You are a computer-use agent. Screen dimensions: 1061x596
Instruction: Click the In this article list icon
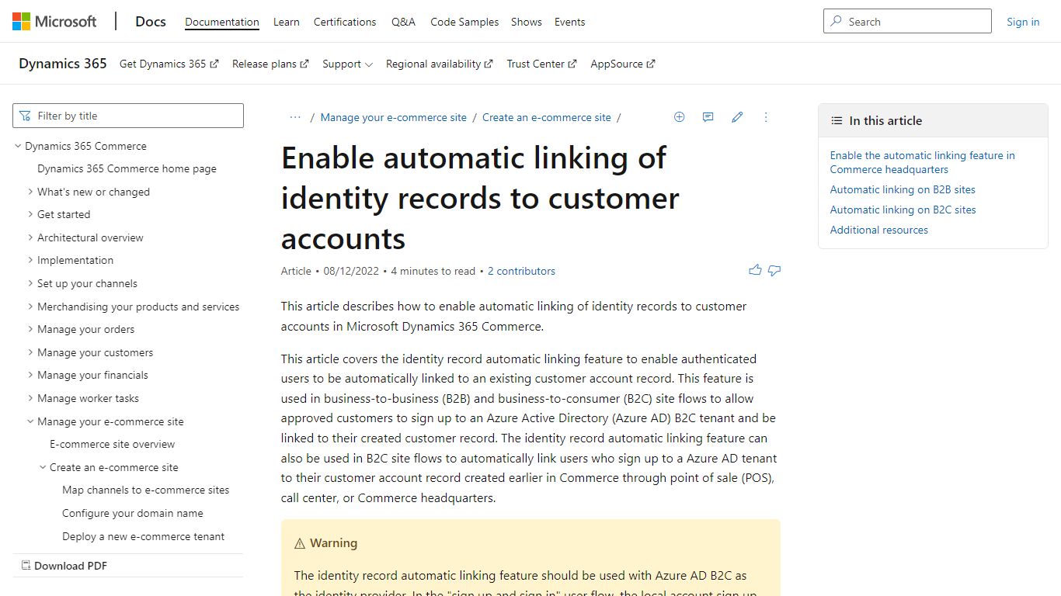[837, 121]
